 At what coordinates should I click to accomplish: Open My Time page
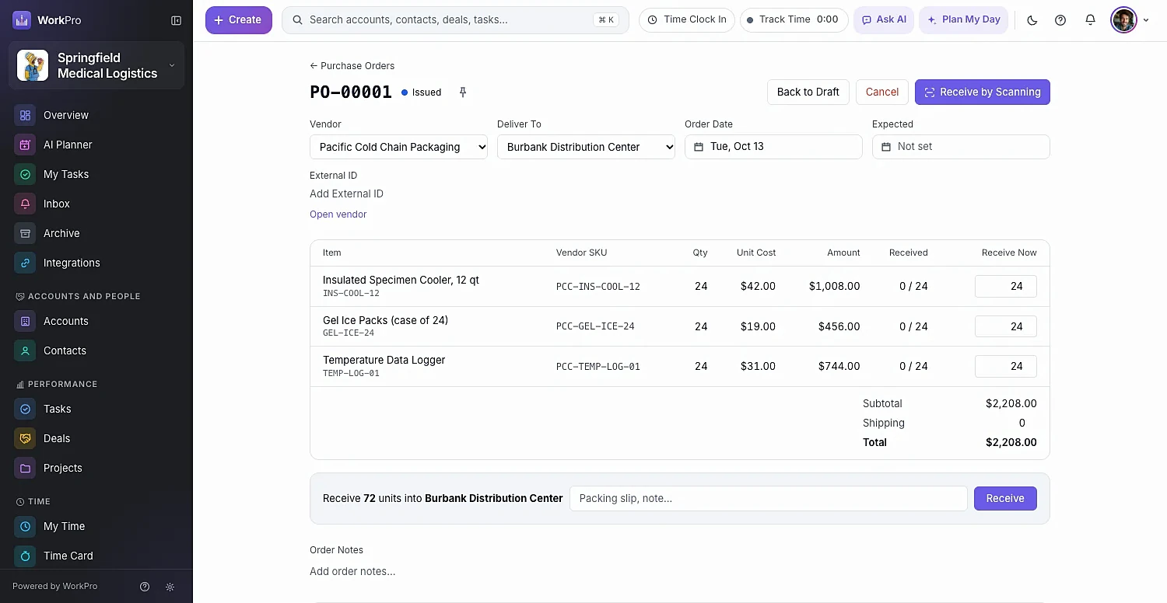pos(96,526)
